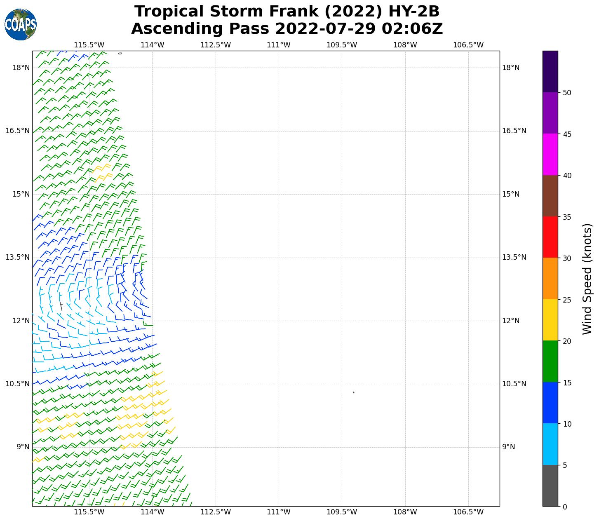Select the dark purple top color band
This screenshot has width=599, height=521.
550,71
